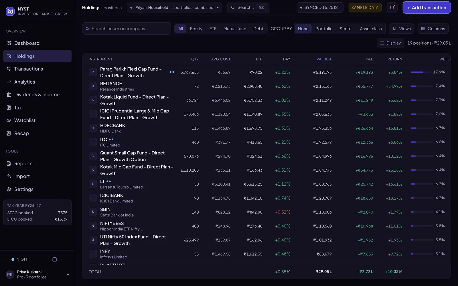Click the Watchlist eye icon
458x286 pixels.
9,120
